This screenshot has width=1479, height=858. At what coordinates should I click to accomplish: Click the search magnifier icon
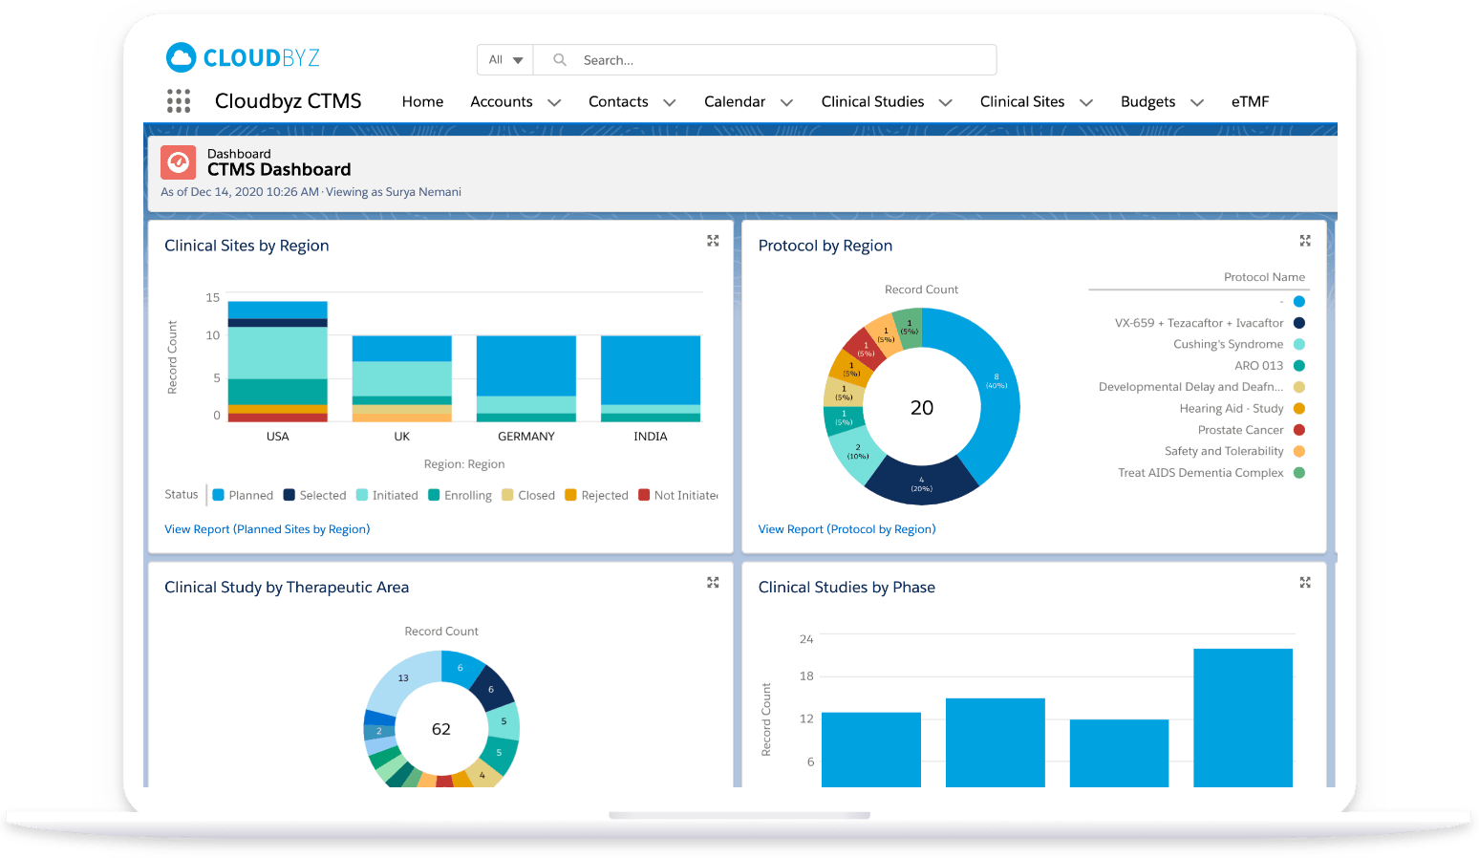coord(560,60)
